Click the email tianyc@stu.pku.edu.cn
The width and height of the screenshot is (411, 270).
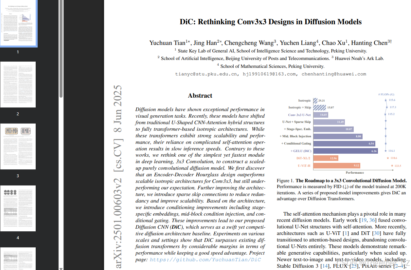[x=206, y=74]
